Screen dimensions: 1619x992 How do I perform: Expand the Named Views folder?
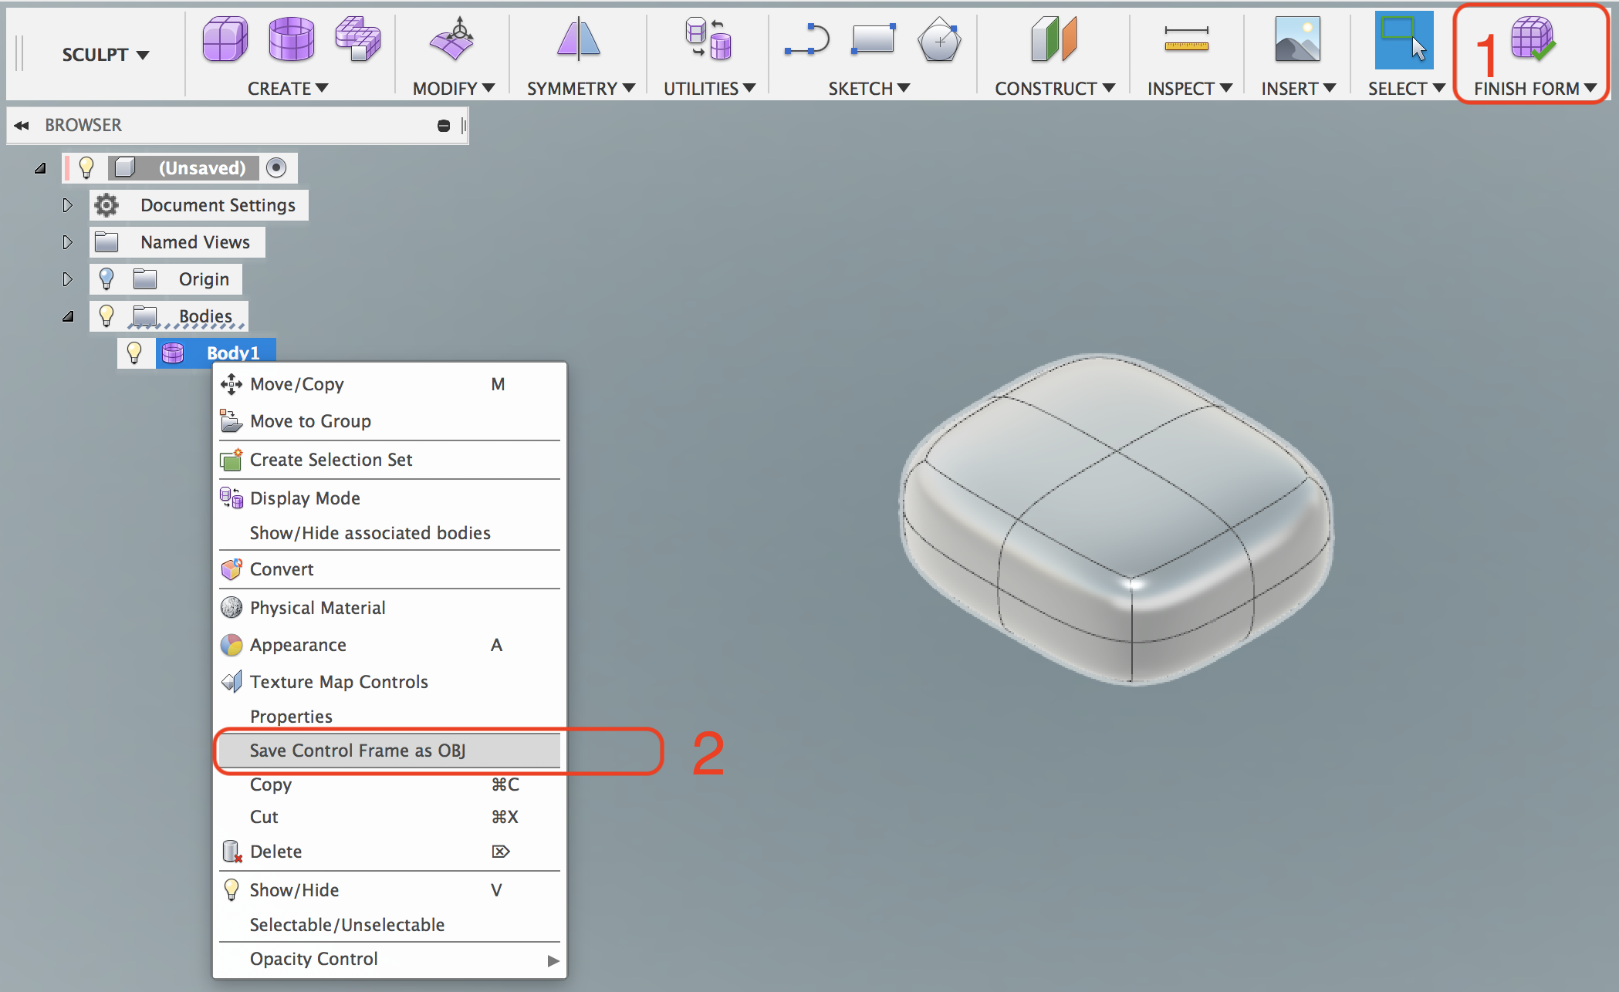point(67,241)
